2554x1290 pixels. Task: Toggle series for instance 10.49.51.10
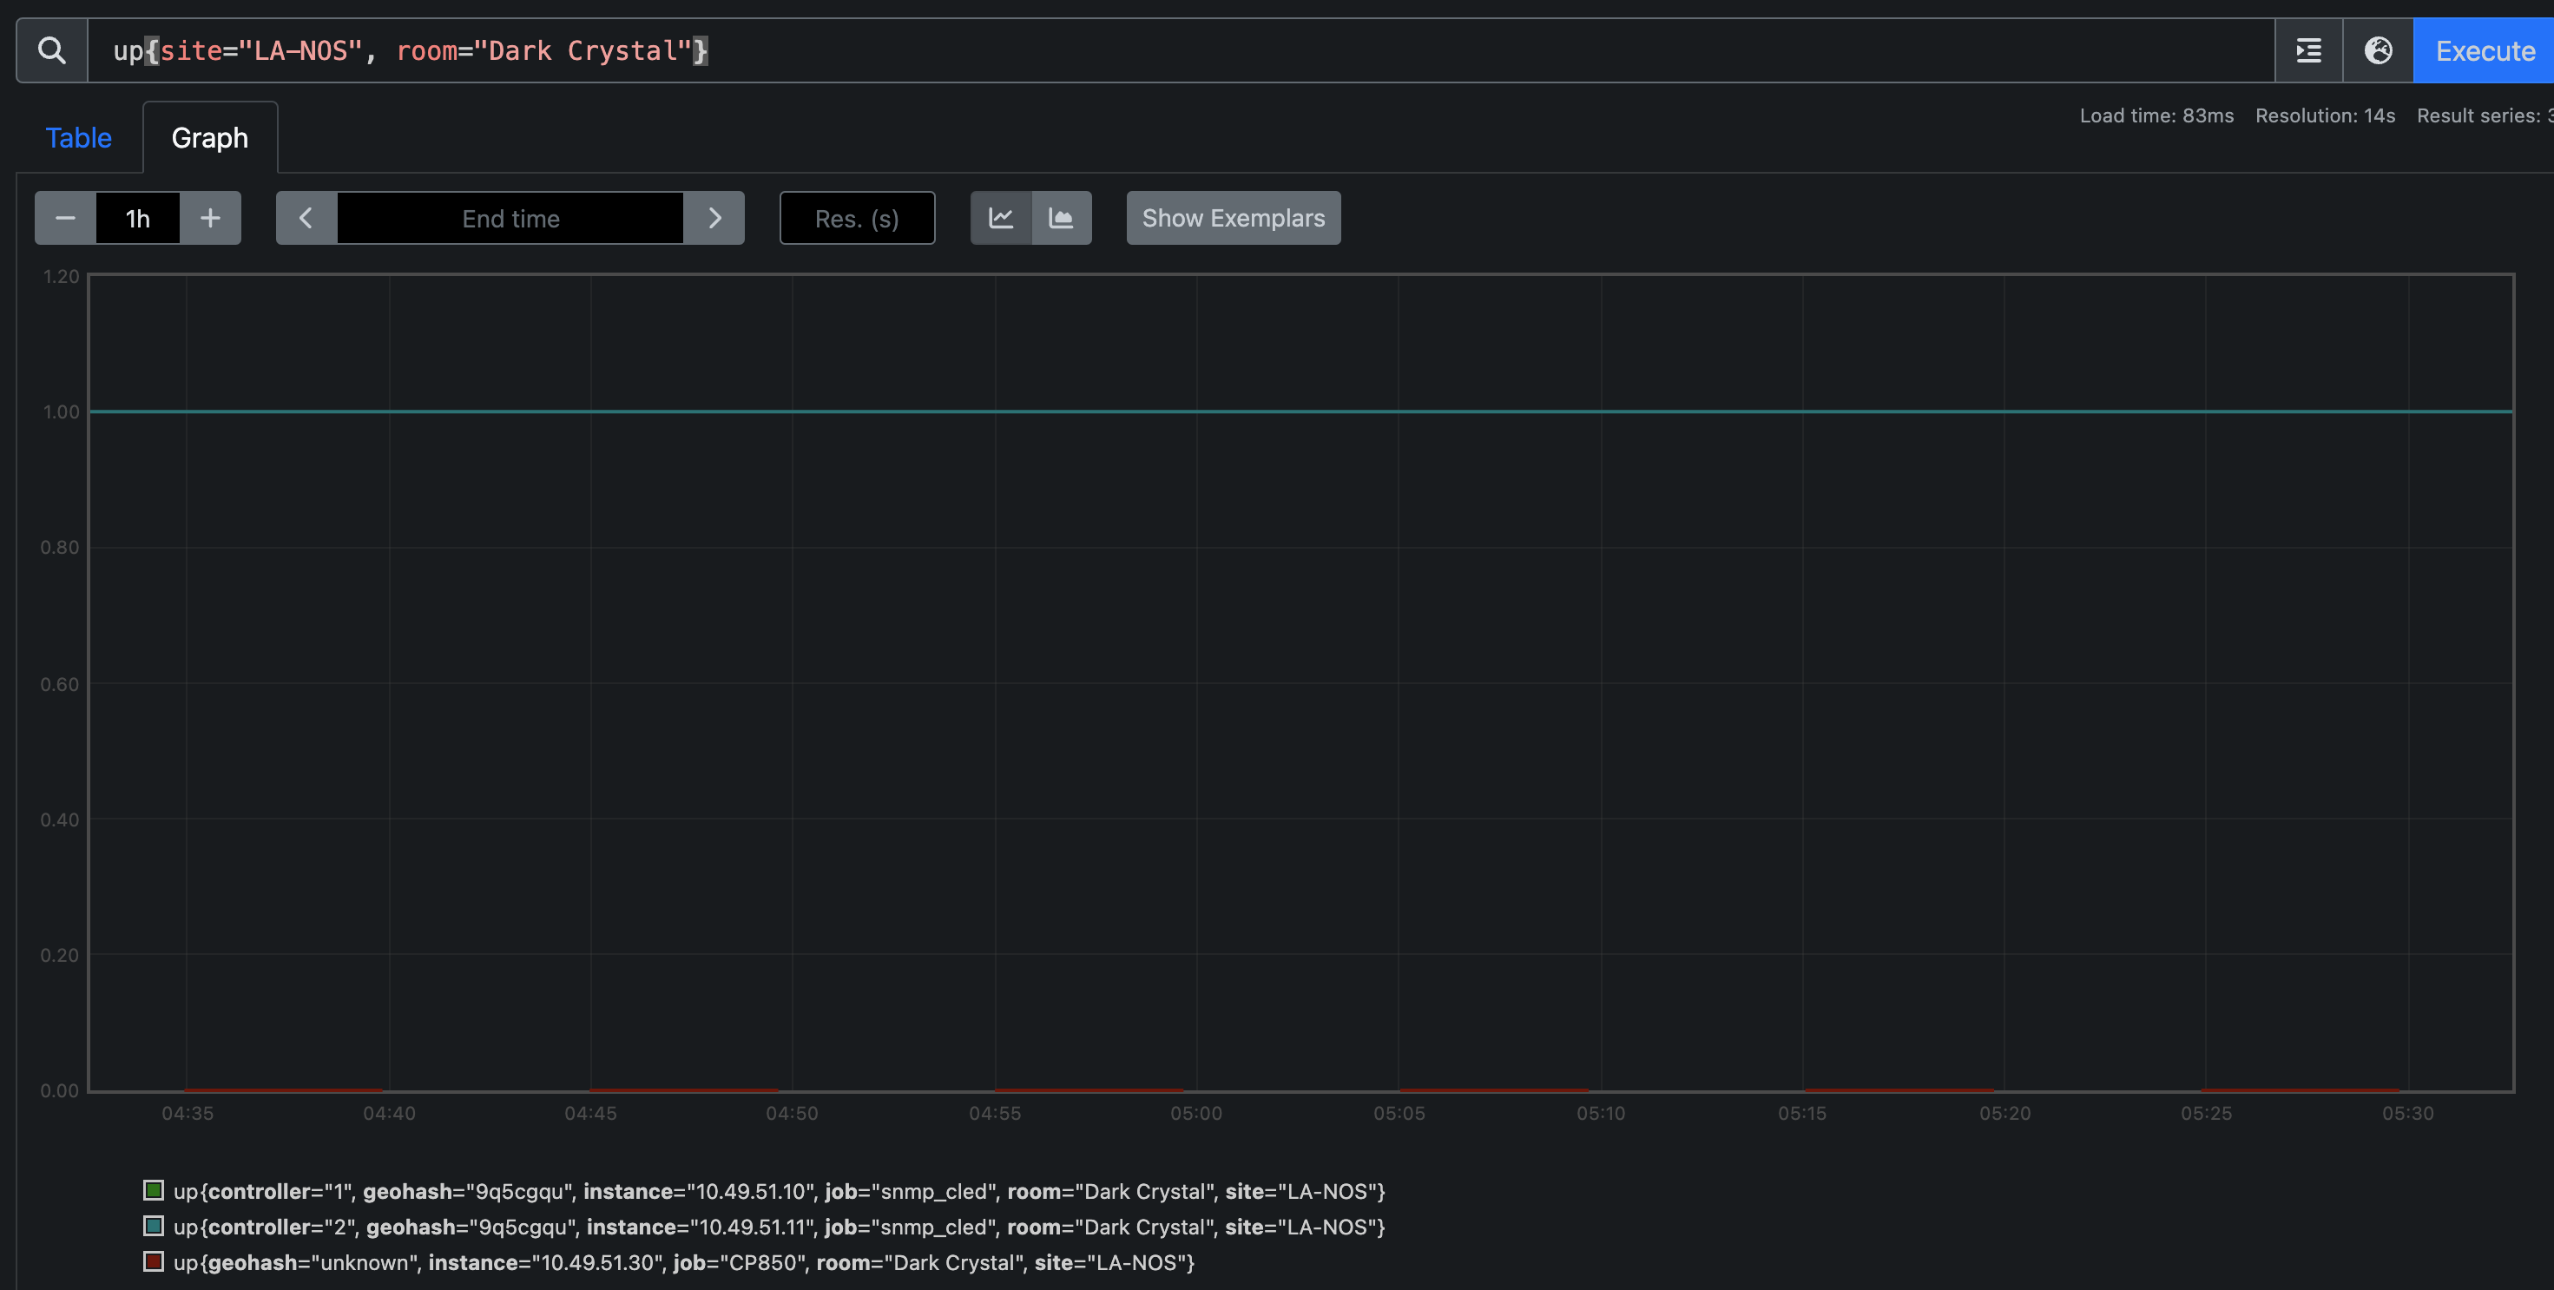(779, 1191)
